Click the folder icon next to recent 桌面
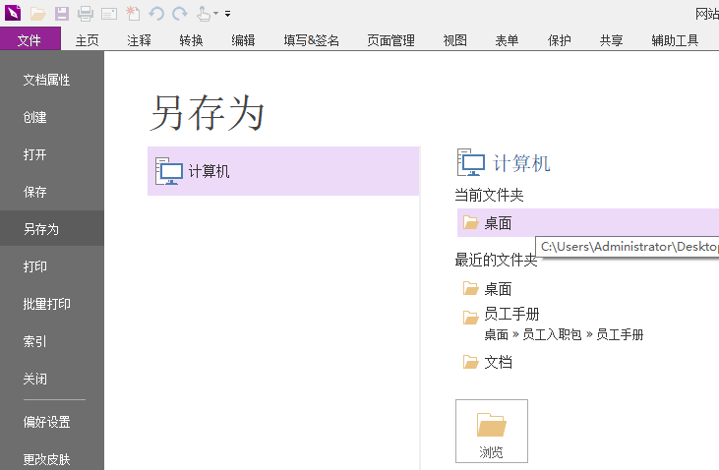 coord(470,288)
